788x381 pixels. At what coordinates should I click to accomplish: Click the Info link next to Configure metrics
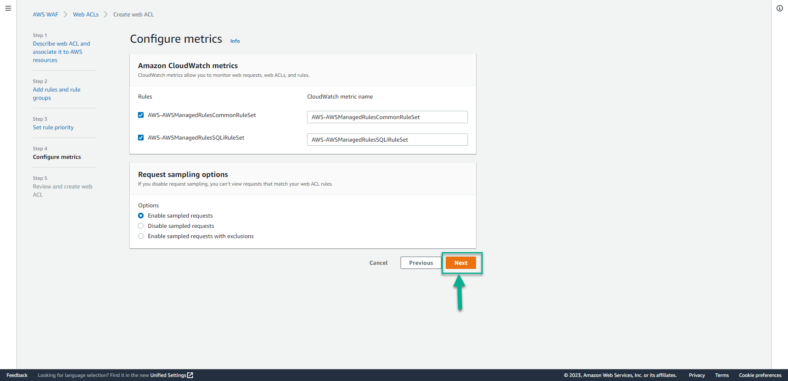point(235,41)
